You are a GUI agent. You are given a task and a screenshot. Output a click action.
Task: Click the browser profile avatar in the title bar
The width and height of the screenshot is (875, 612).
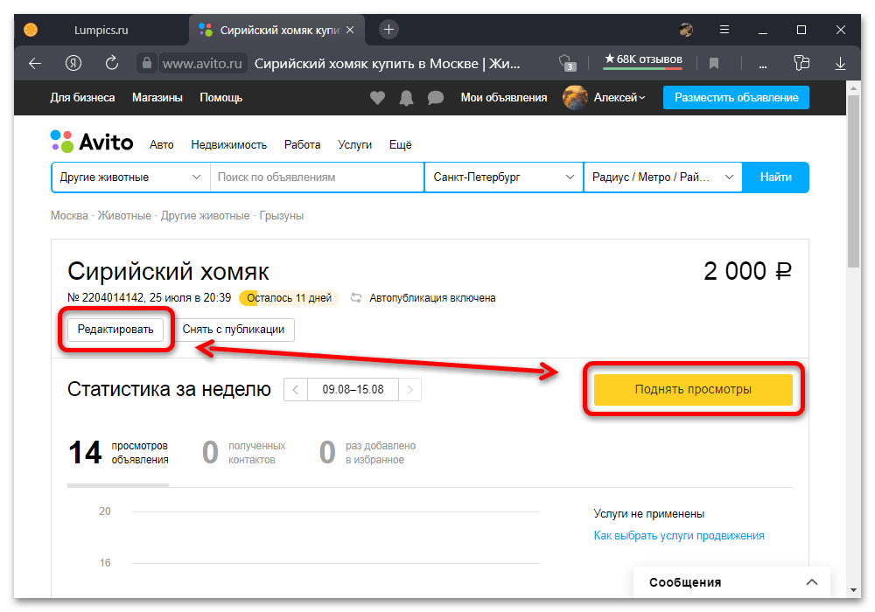point(686,30)
